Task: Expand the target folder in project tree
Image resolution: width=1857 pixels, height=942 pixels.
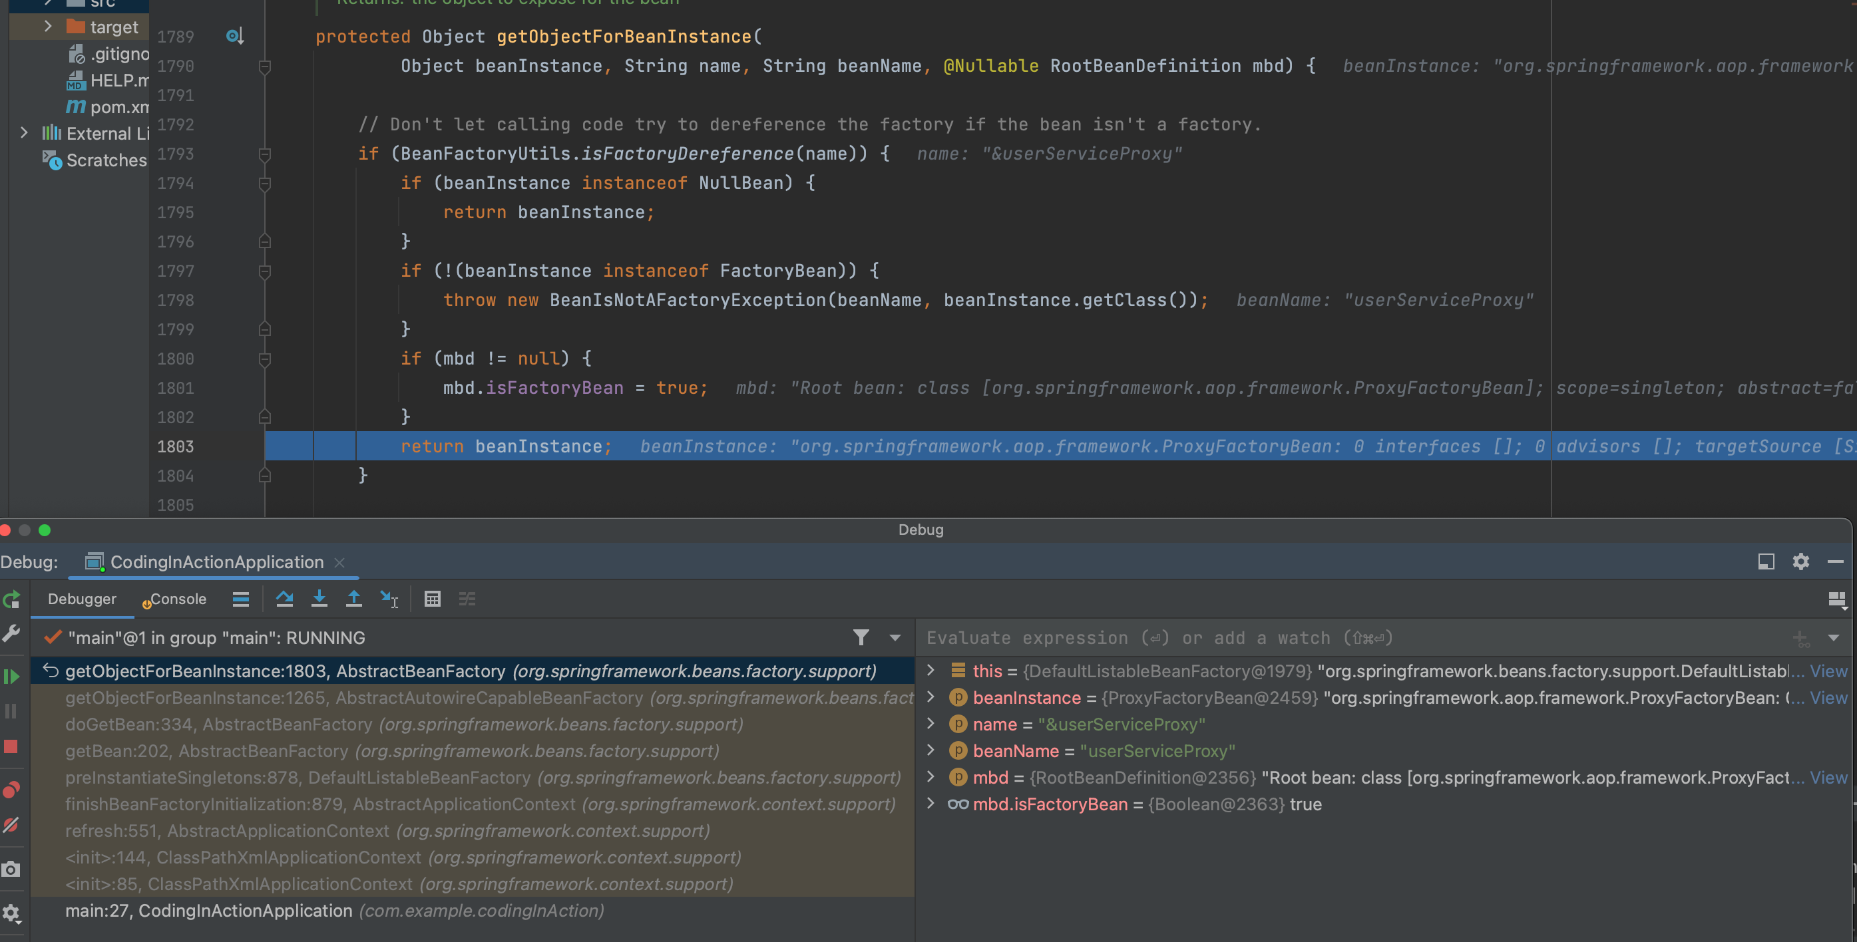Action: [47, 27]
